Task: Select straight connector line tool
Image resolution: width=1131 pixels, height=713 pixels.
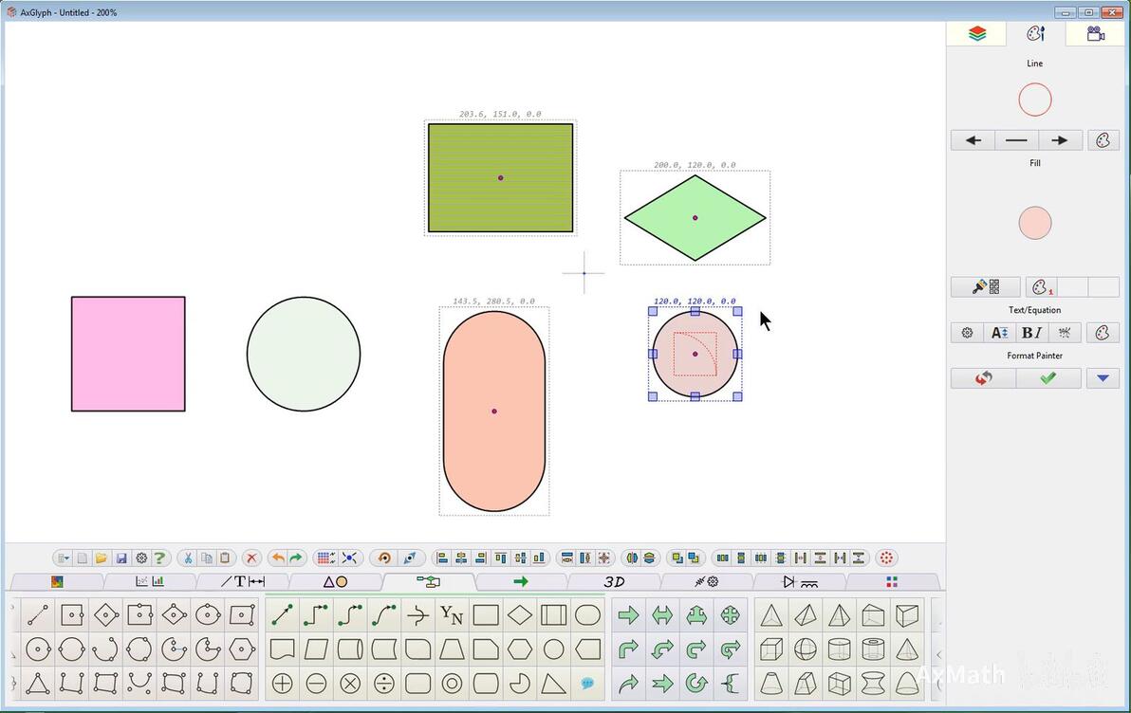Action: (282, 615)
